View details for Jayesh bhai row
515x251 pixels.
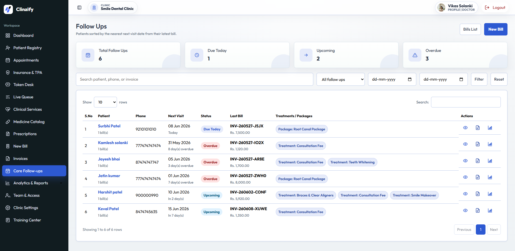pos(465,161)
